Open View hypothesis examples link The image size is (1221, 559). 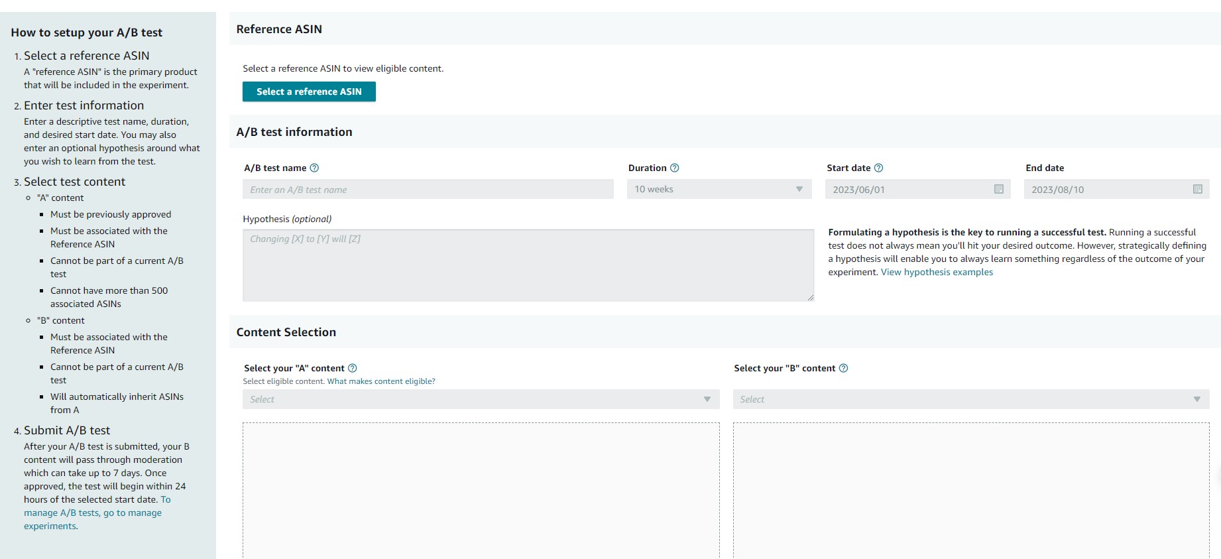(937, 273)
